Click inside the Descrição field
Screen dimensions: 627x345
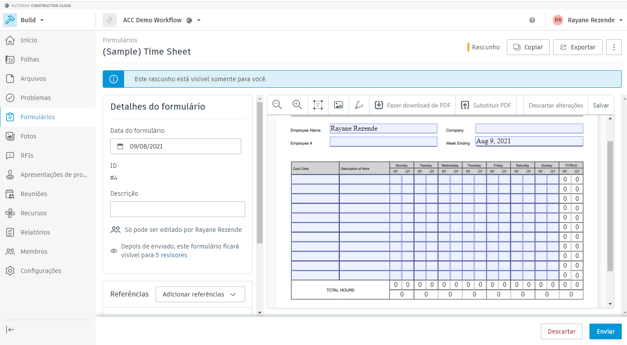[177, 209]
